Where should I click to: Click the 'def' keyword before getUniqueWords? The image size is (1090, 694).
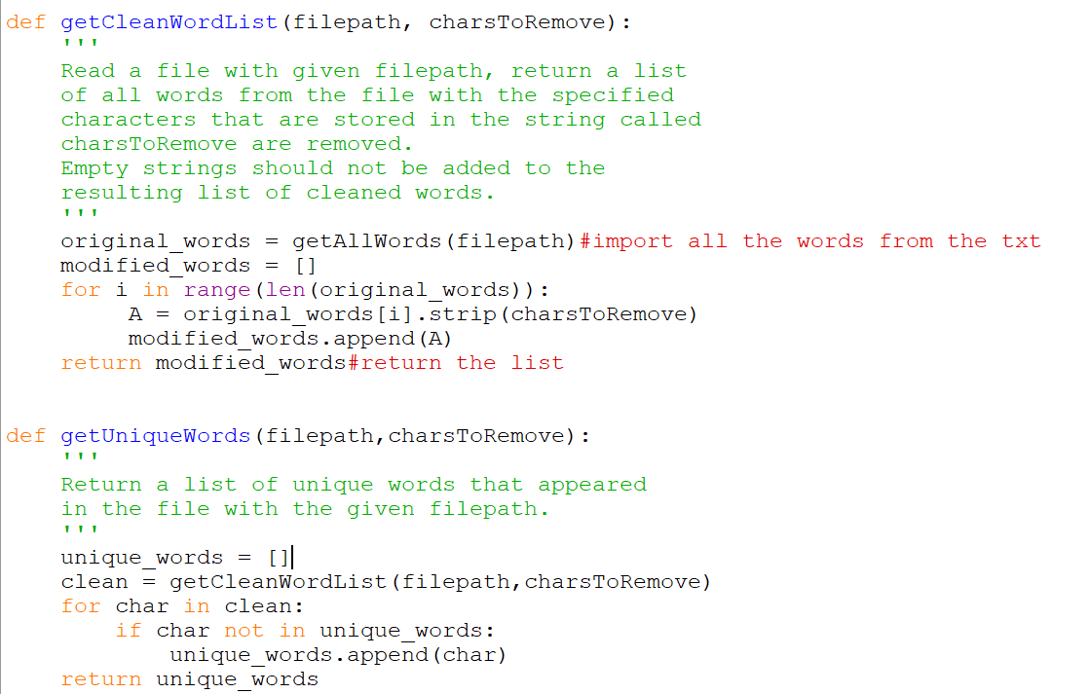coord(25,435)
